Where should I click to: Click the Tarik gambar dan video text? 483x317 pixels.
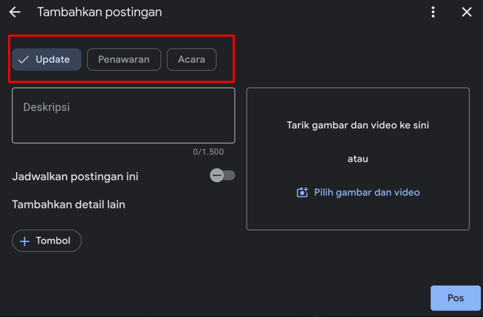[358, 125]
